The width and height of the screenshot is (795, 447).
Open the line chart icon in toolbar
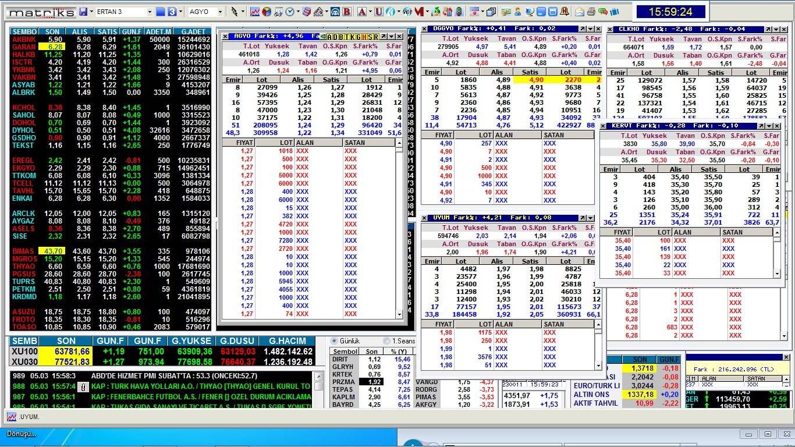(x=255, y=12)
